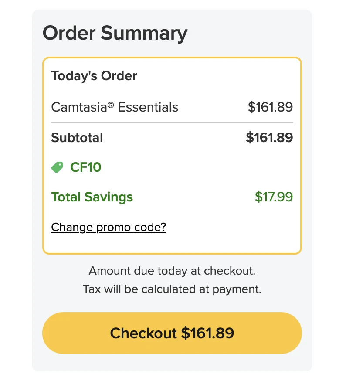
Task: Click the divider line above Subtotal
Action: pos(172,122)
